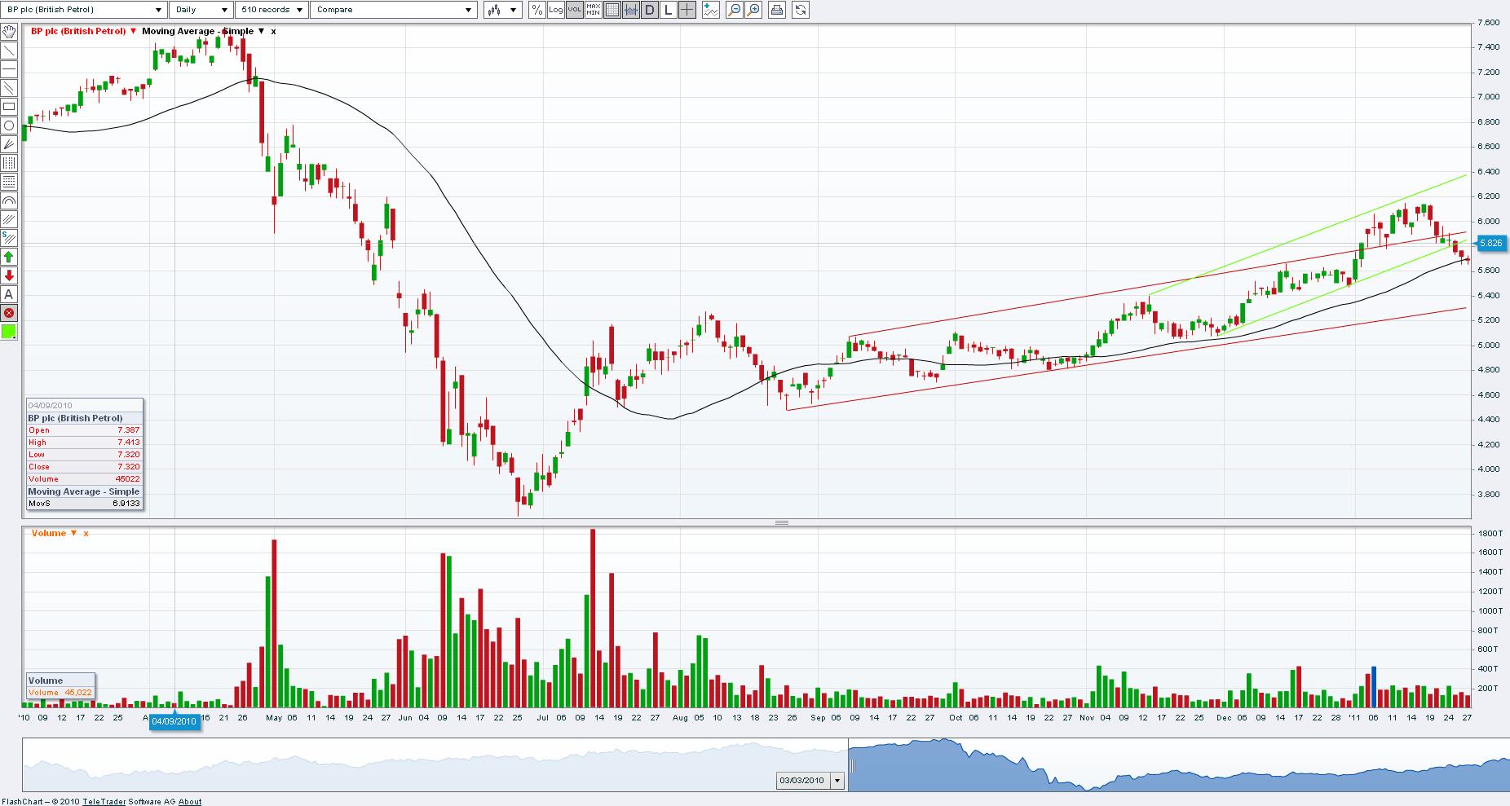The image size is (1510, 806).
Task: Toggle the L toolbar button
Action: point(668,10)
